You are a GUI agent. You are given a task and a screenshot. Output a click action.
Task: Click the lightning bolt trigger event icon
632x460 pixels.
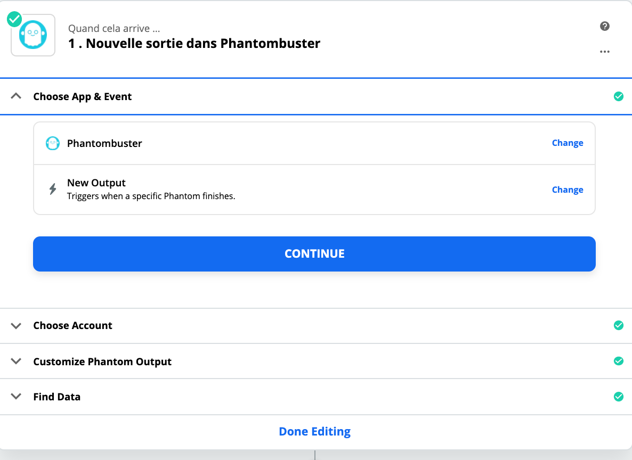coord(53,189)
